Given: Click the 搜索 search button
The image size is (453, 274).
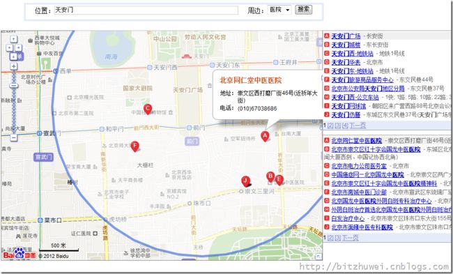Looking at the screenshot, I should click(x=303, y=10).
